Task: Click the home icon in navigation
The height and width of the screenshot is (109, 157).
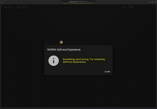Action: click(x=6, y=7)
